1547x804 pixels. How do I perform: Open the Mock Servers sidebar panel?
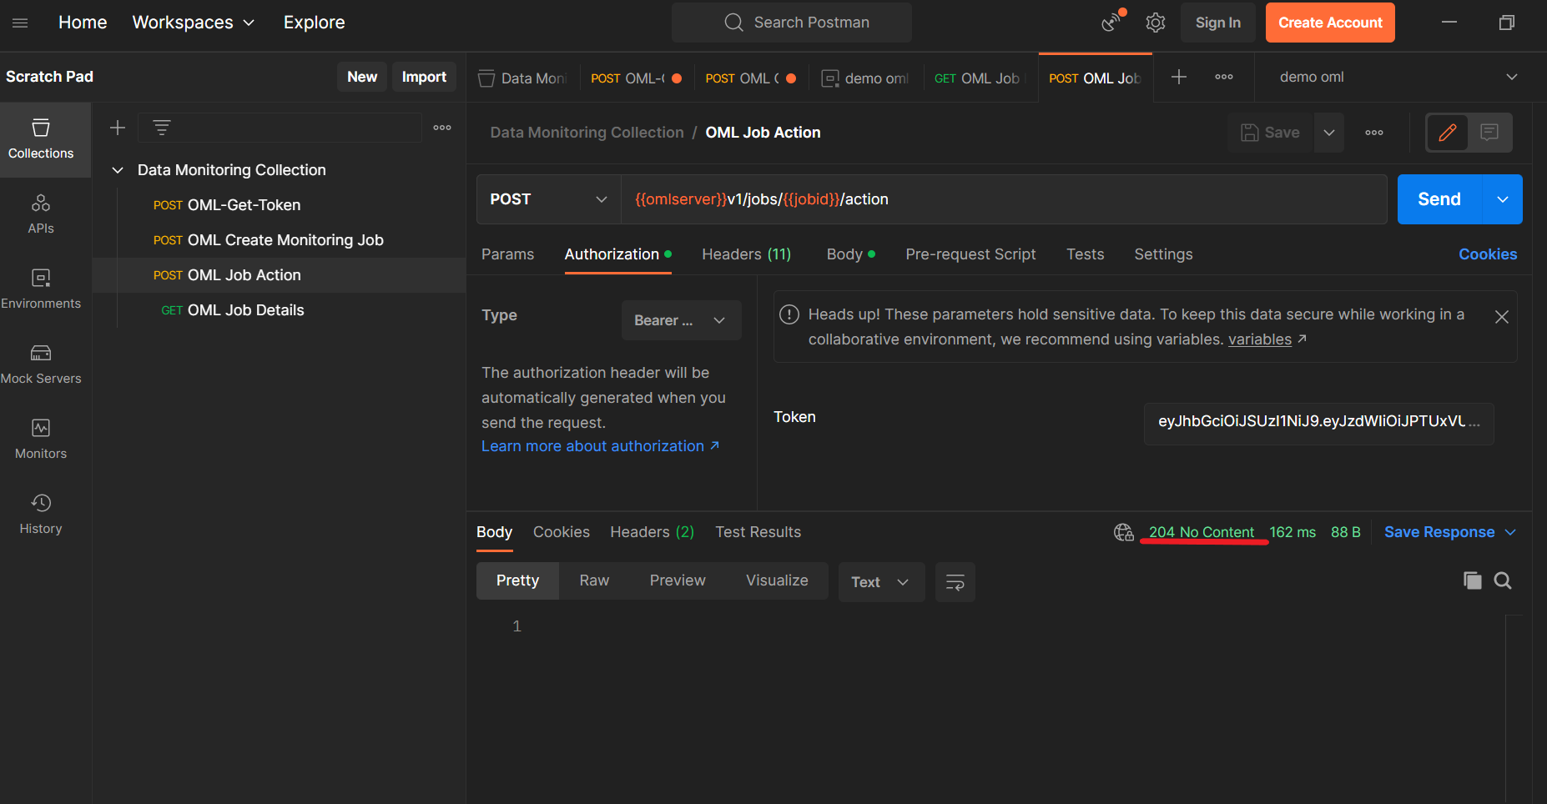click(x=41, y=364)
